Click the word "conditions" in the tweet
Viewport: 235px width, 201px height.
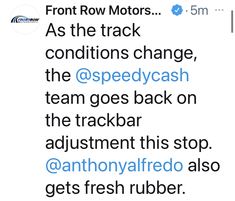pyautogui.click(x=87, y=53)
